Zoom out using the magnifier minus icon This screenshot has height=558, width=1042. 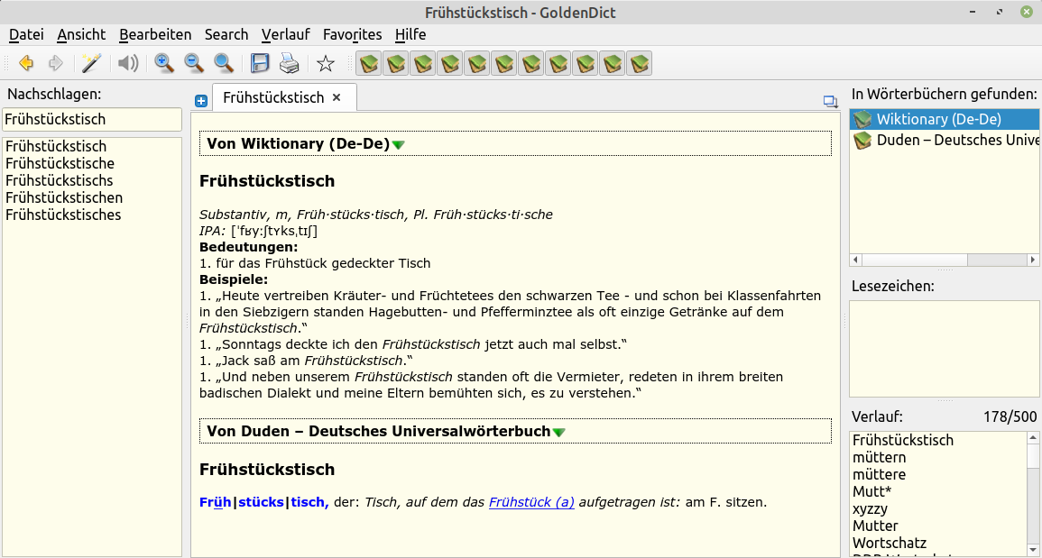[193, 63]
